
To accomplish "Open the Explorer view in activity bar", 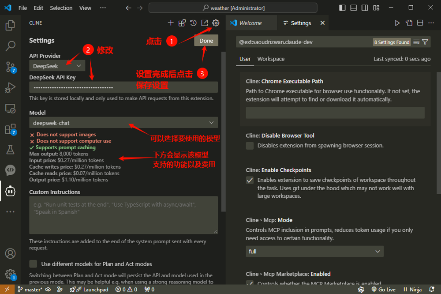I will point(10,26).
